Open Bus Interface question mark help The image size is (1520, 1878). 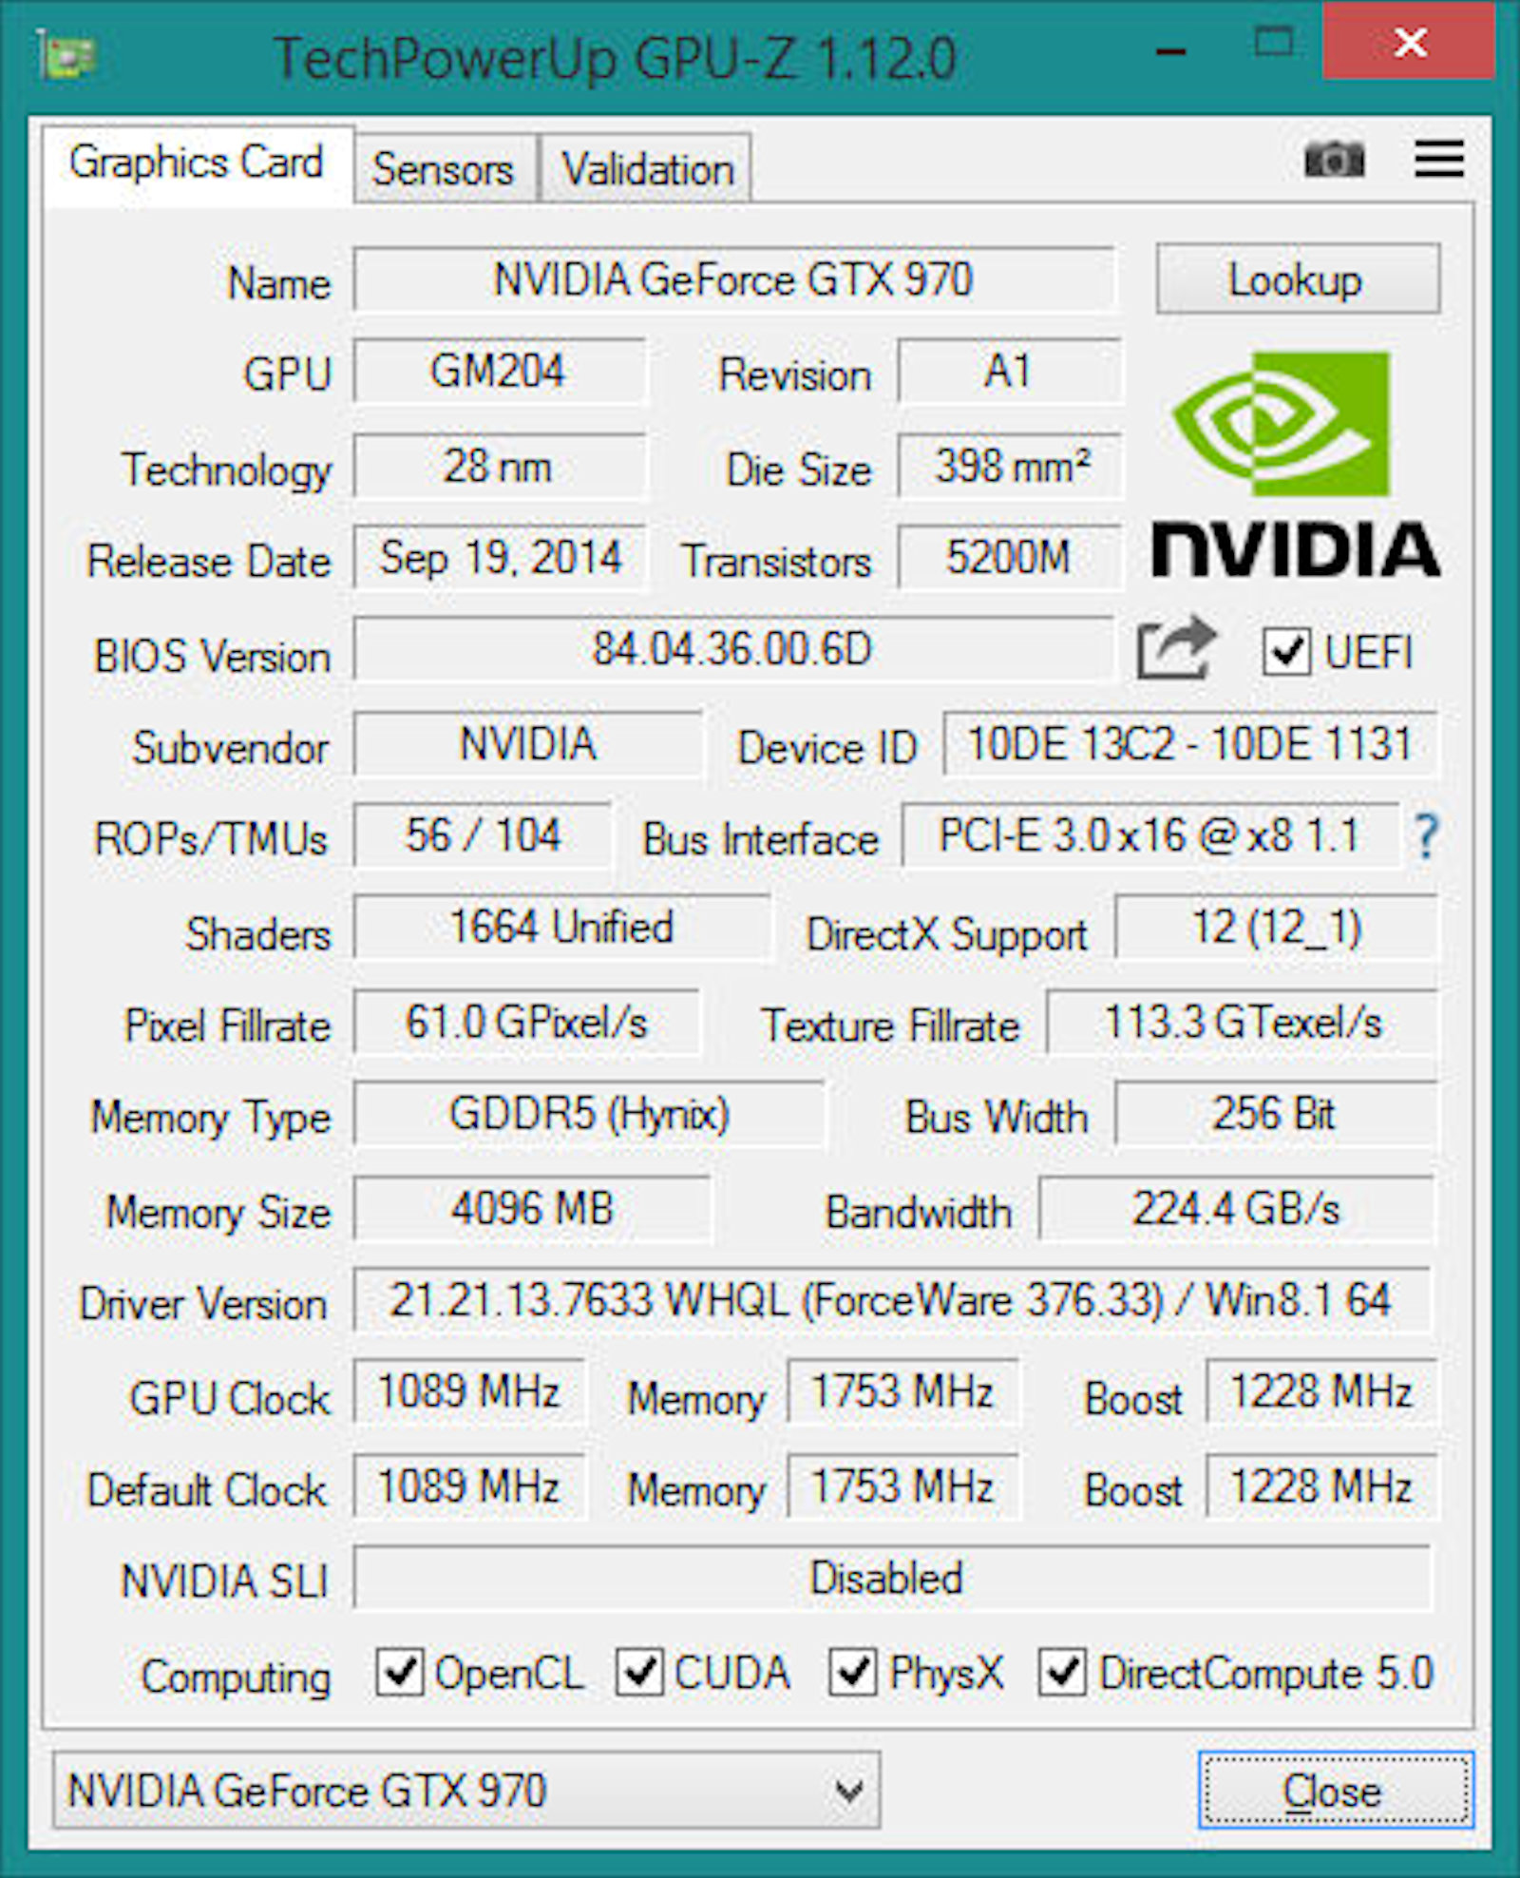pos(1426,836)
